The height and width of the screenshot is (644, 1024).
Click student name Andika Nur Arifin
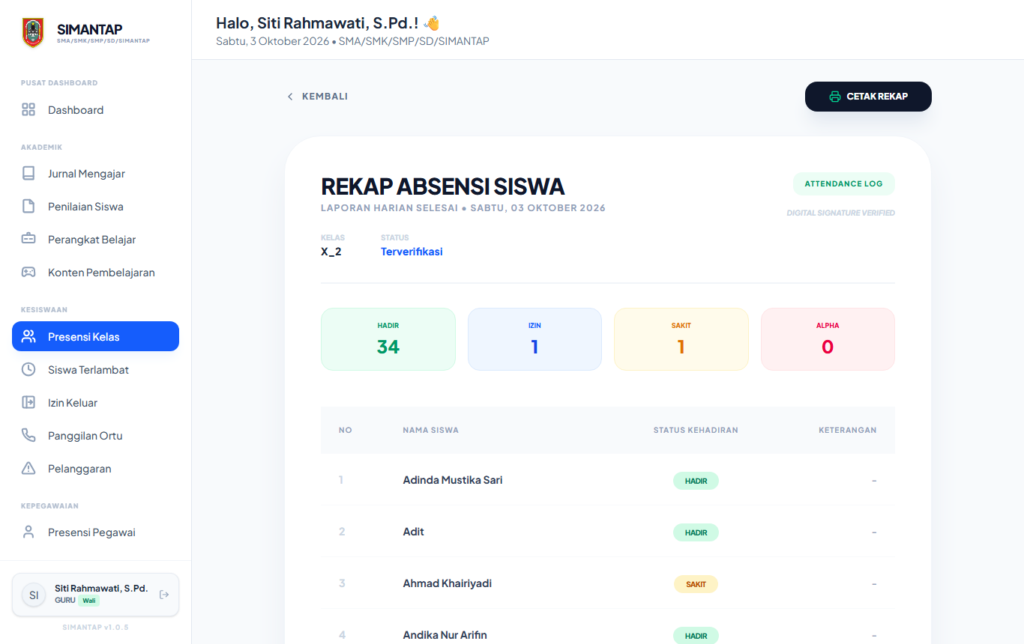pyautogui.click(x=445, y=635)
